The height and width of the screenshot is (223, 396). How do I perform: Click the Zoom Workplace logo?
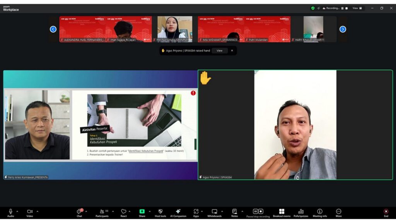point(11,9)
